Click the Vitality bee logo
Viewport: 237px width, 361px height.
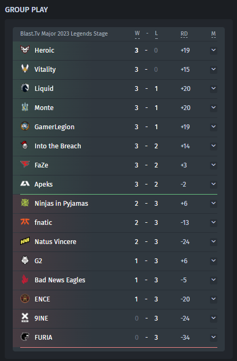(x=25, y=69)
